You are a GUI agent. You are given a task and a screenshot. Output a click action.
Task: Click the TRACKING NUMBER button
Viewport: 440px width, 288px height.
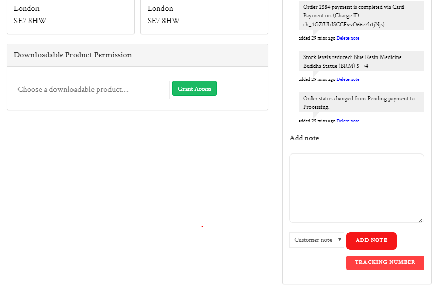(385, 262)
